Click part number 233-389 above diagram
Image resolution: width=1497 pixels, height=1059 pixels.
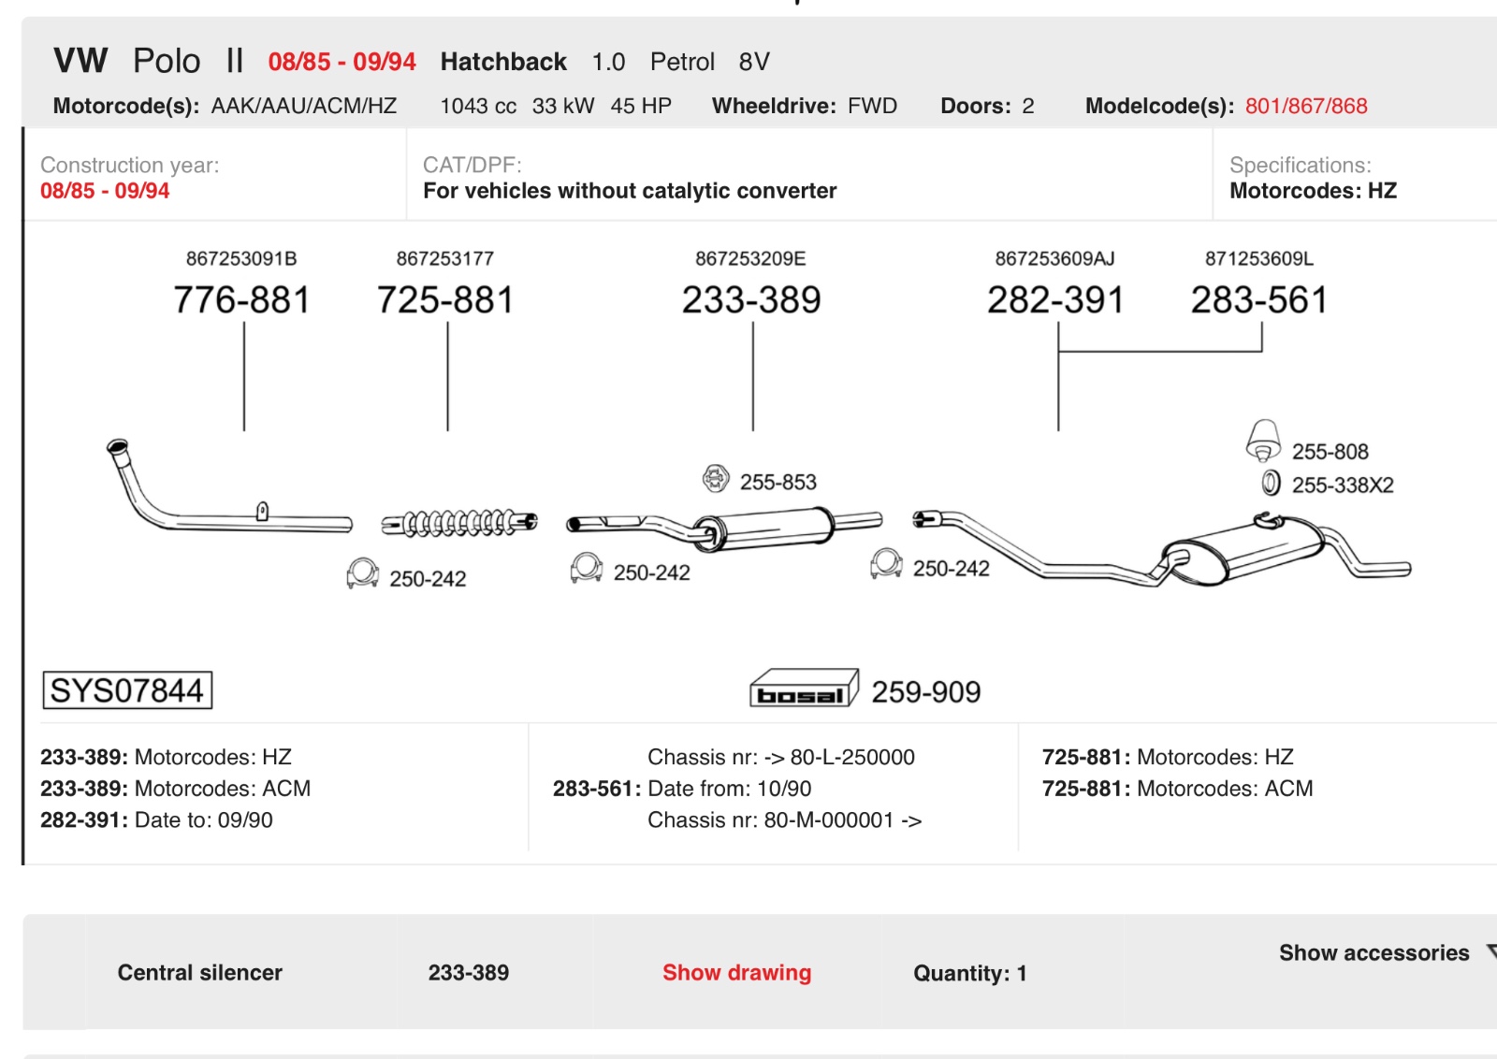click(x=751, y=300)
